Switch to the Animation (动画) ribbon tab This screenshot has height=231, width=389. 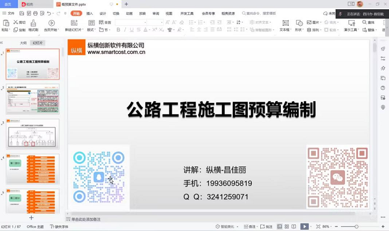tap(129, 13)
